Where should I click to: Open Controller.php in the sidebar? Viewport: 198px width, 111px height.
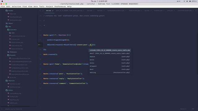point(15,39)
